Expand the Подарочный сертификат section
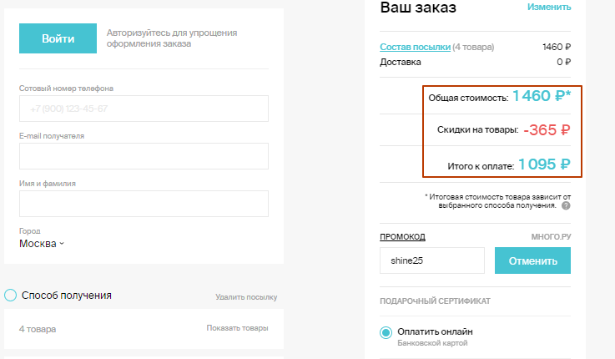This screenshot has height=359, width=615. tap(434, 301)
